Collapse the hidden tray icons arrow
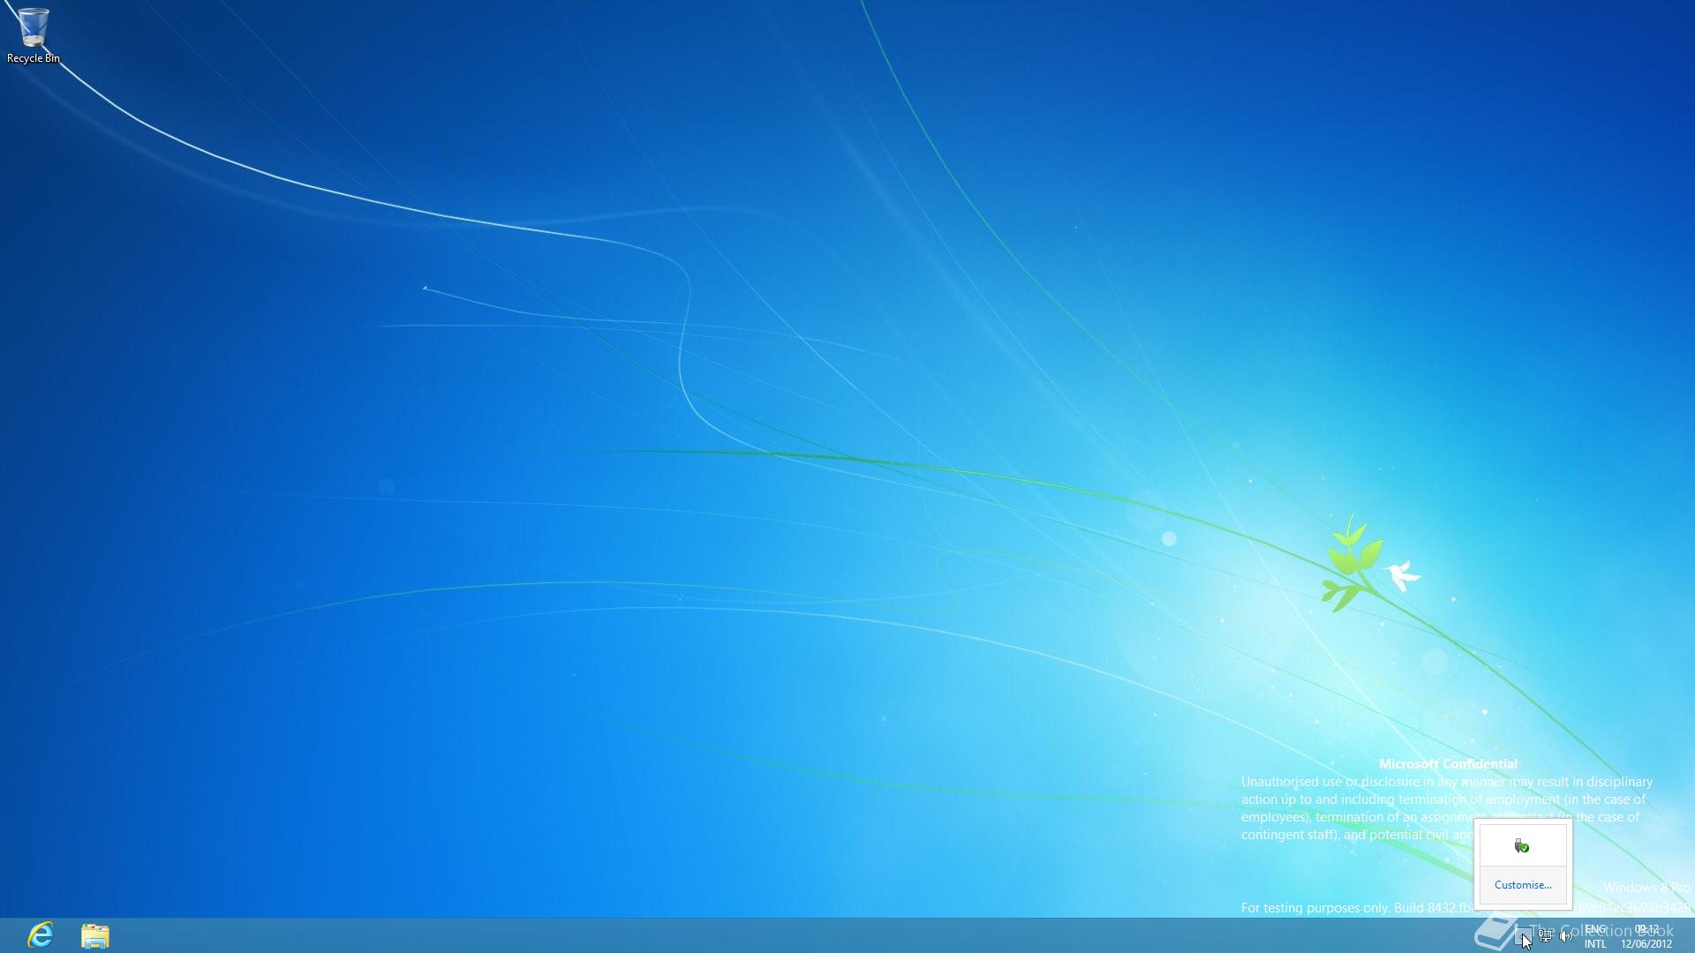Image resolution: width=1695 pixels, height=953 pixels. pos(1522,937)
